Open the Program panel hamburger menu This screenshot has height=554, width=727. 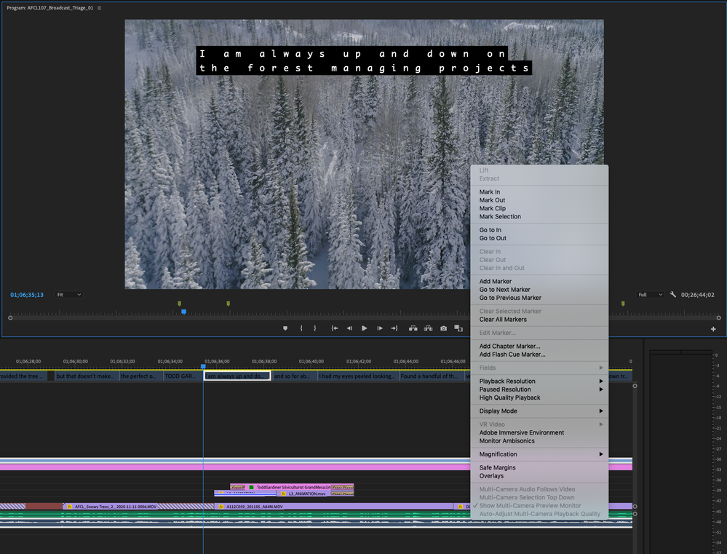click(x=99, y=8)
